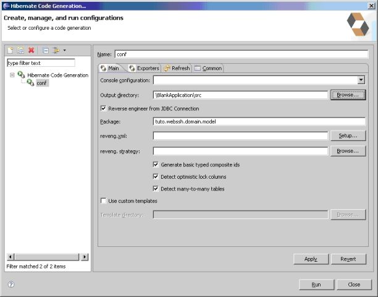The height and width of the screenshot is (297, 378).
Task: Browse for the reveng. strategy class
Action: [x=348, y=151]
